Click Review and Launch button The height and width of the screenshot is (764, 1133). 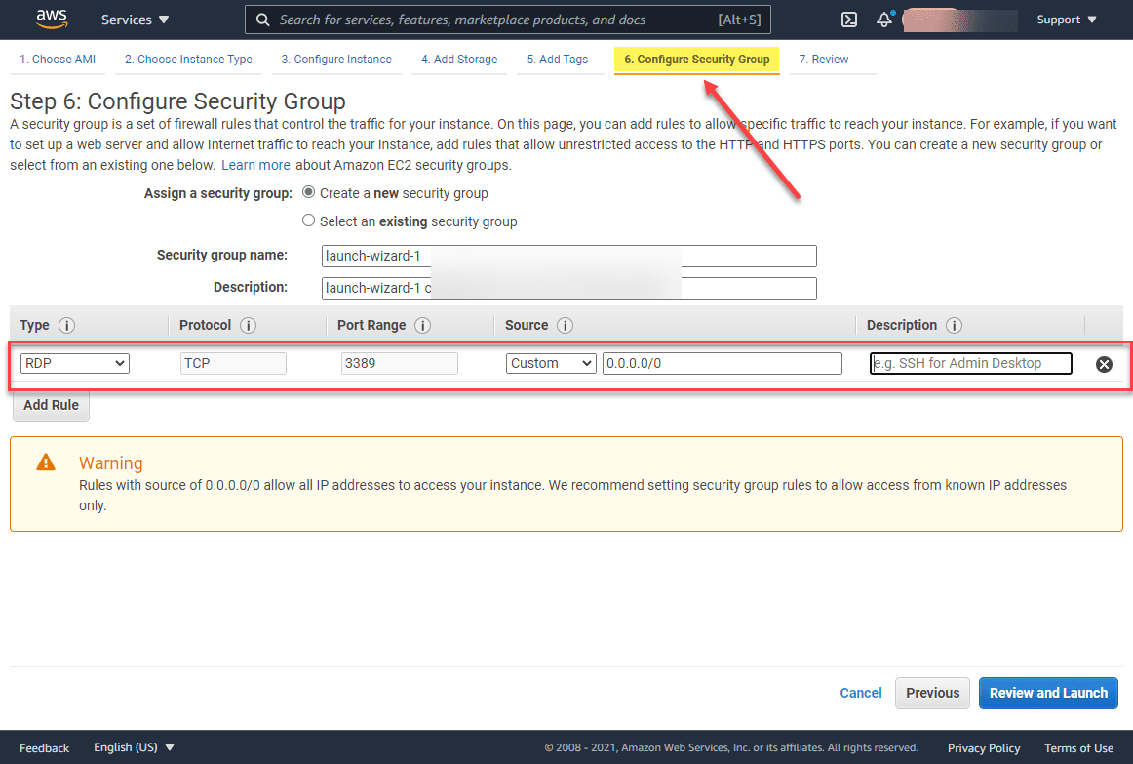click(1048, 693)
